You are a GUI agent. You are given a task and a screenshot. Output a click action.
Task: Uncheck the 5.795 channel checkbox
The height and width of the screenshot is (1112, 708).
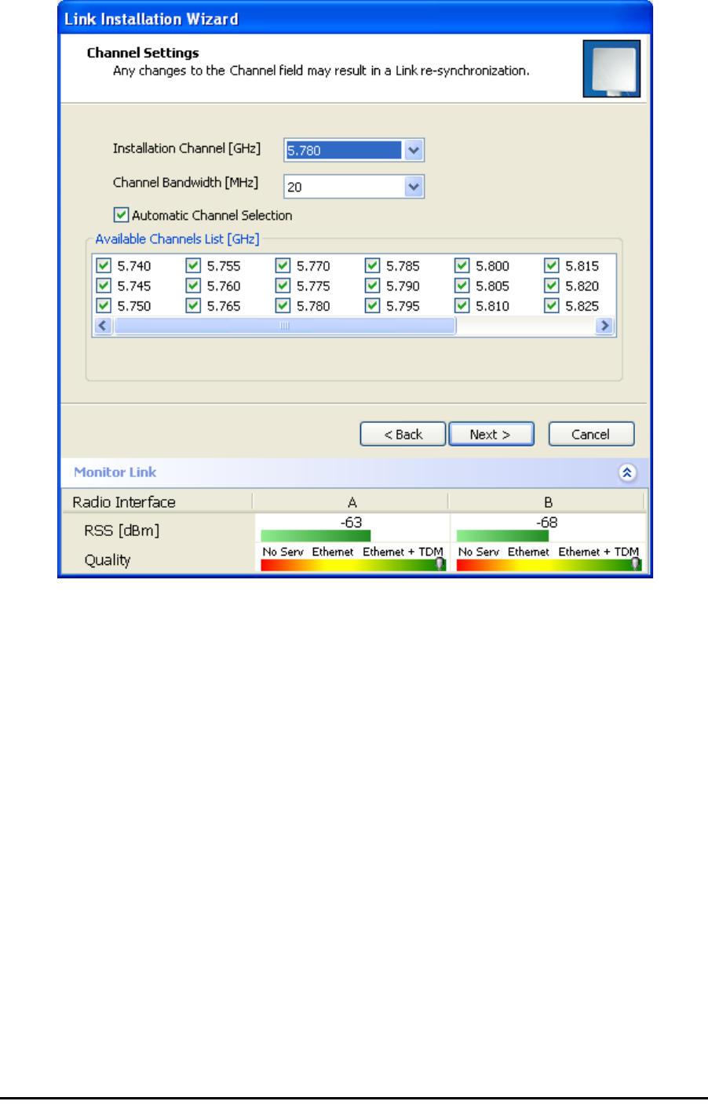point(372,306)
